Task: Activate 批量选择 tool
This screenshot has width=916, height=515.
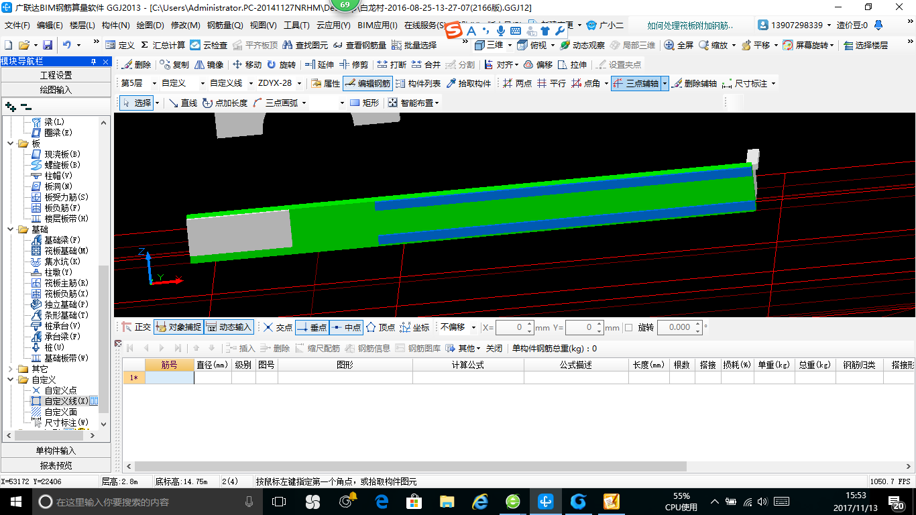Action: pyautogui.click(x=414, y=45)
